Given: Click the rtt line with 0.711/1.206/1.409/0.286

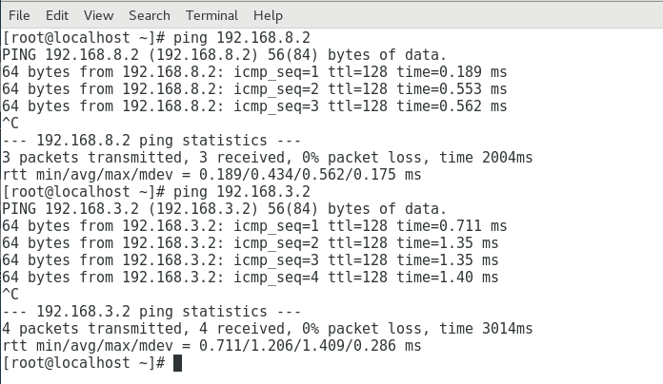Looking at the screenshot, I should [x=211, y=346].
